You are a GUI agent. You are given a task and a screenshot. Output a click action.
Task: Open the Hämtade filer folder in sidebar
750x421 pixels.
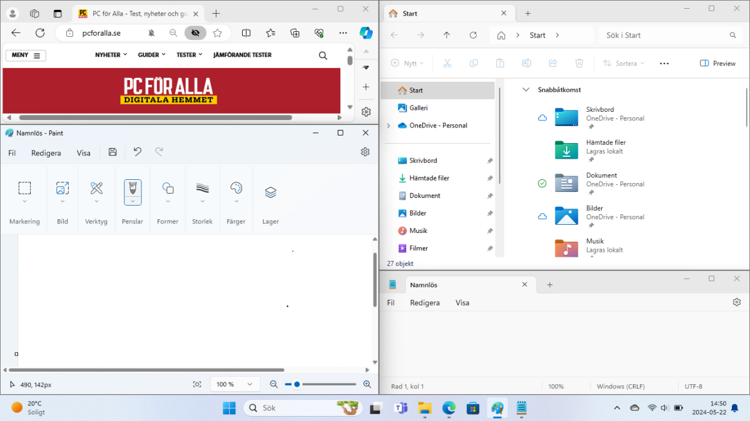(x=429, y=178)
